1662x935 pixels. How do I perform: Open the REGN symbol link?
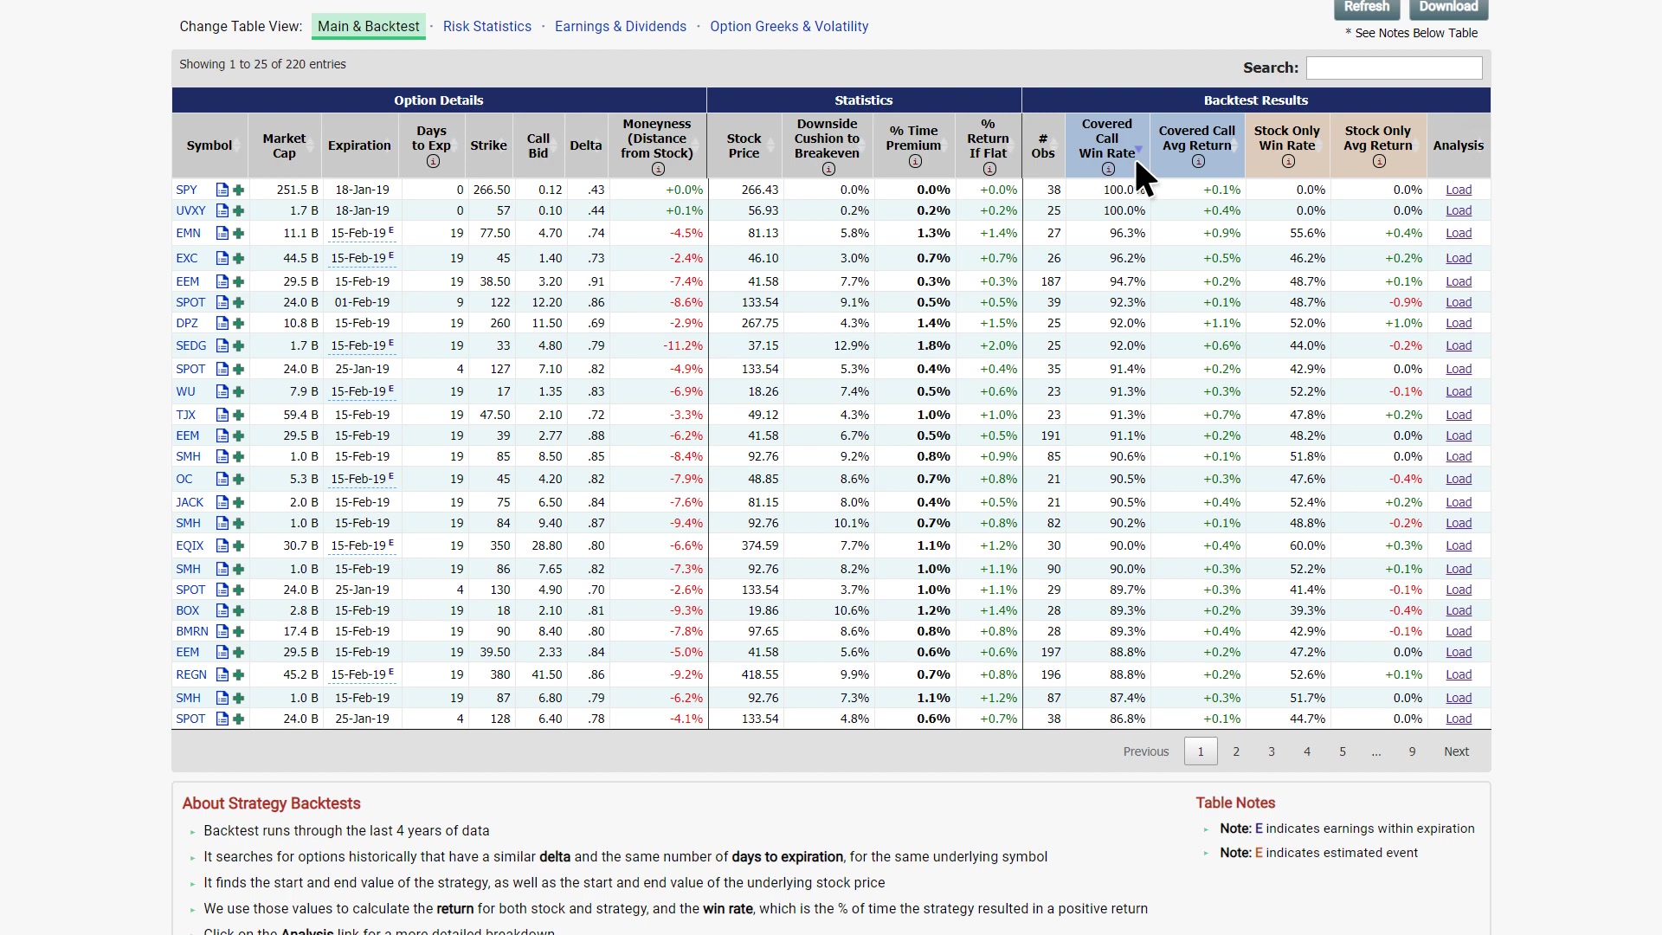click(x=191, y=674)
